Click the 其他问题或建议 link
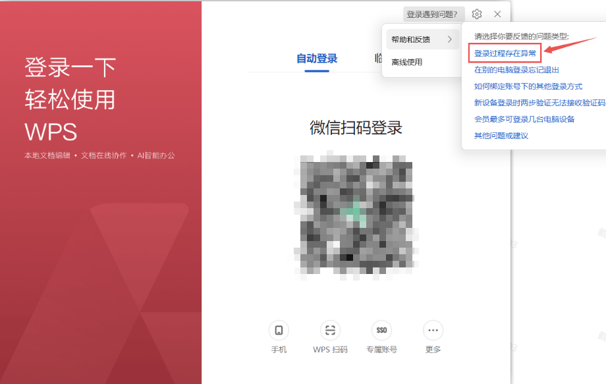Screen dimensions: 606x384 [x=501, y=136]
